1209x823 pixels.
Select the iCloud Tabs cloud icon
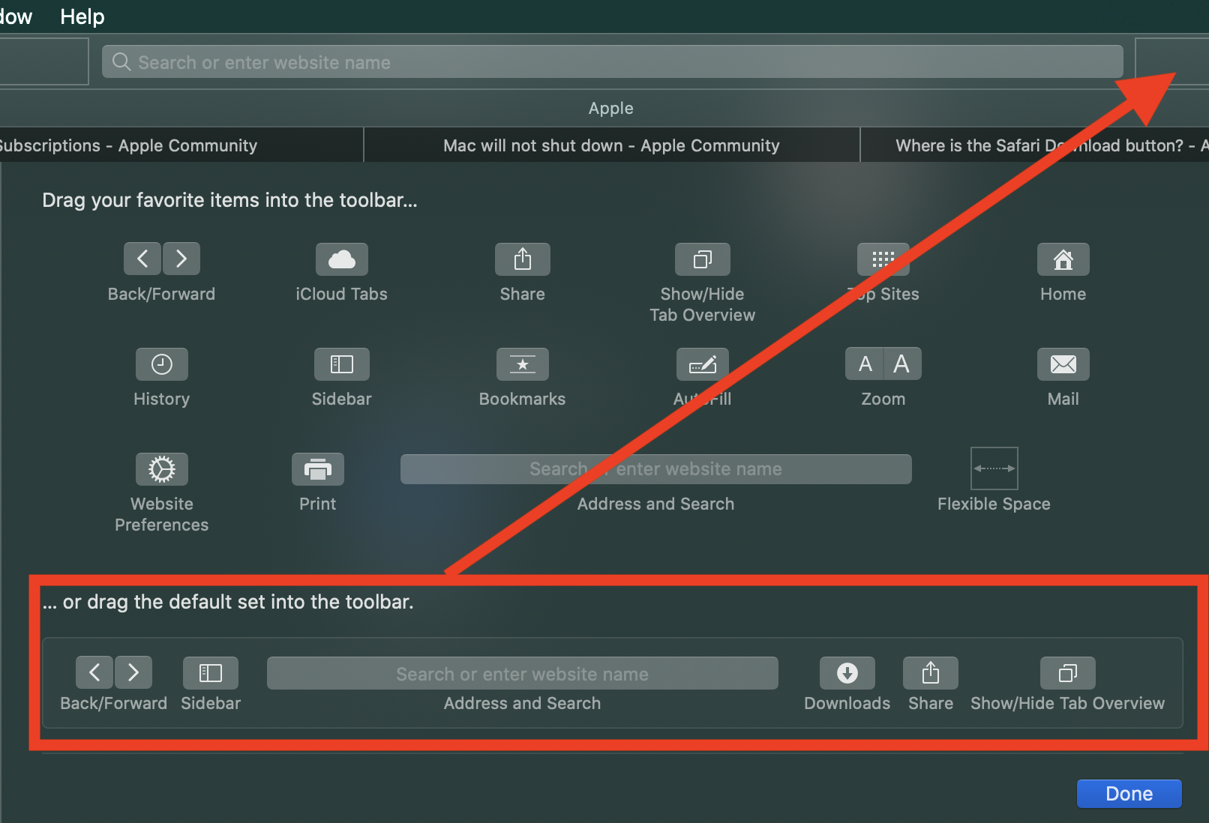pyautogui.click(x=342, y=259)
